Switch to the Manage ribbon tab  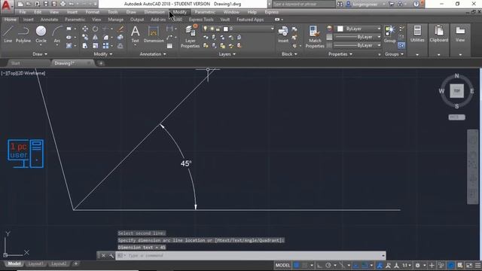[115, 20]
